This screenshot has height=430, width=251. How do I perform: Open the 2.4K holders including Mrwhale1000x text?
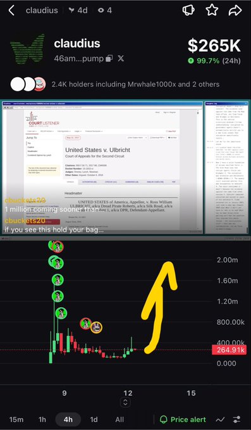[x=135, y=84]
